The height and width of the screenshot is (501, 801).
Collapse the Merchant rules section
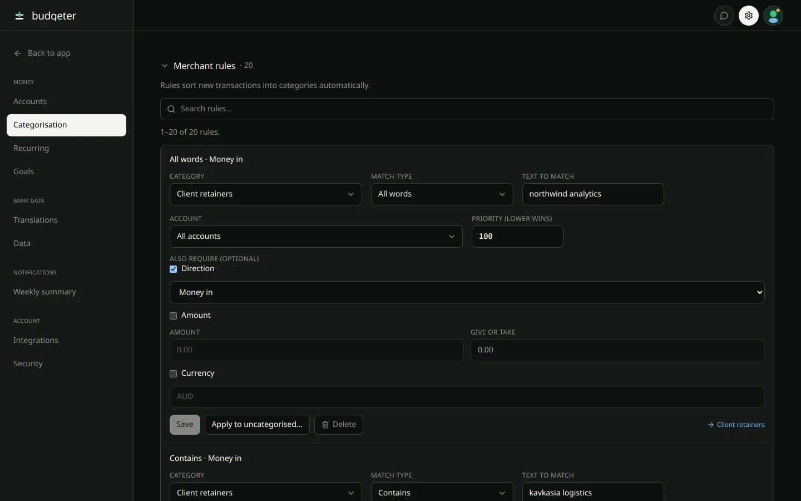[x=165, y=66]
